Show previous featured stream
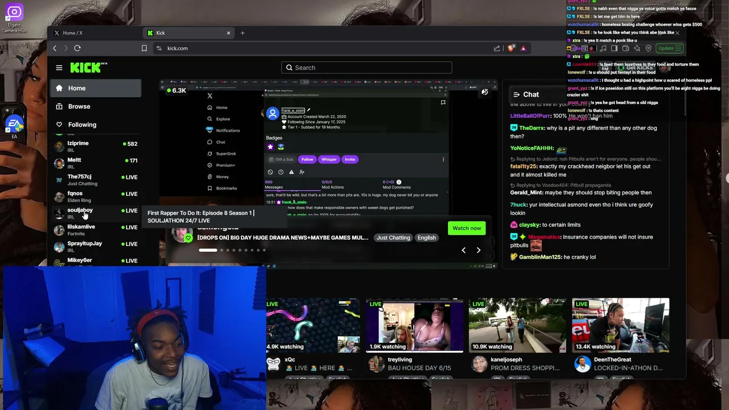This screenshot has height=410, width=729. (464, 250)
